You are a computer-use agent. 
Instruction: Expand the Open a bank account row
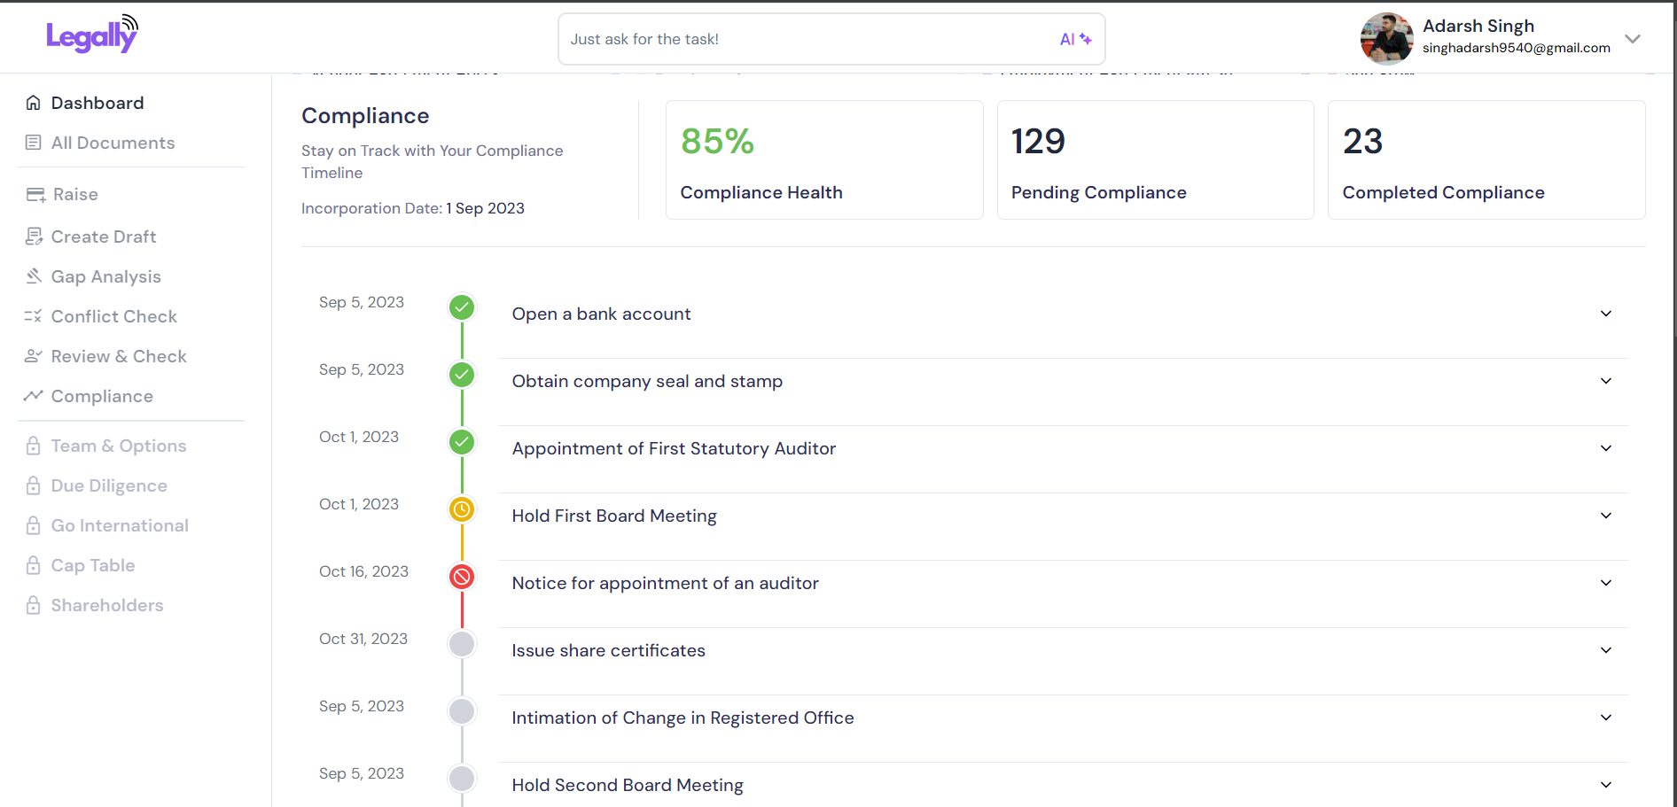pyautogui.click(x=1605, y=314)
